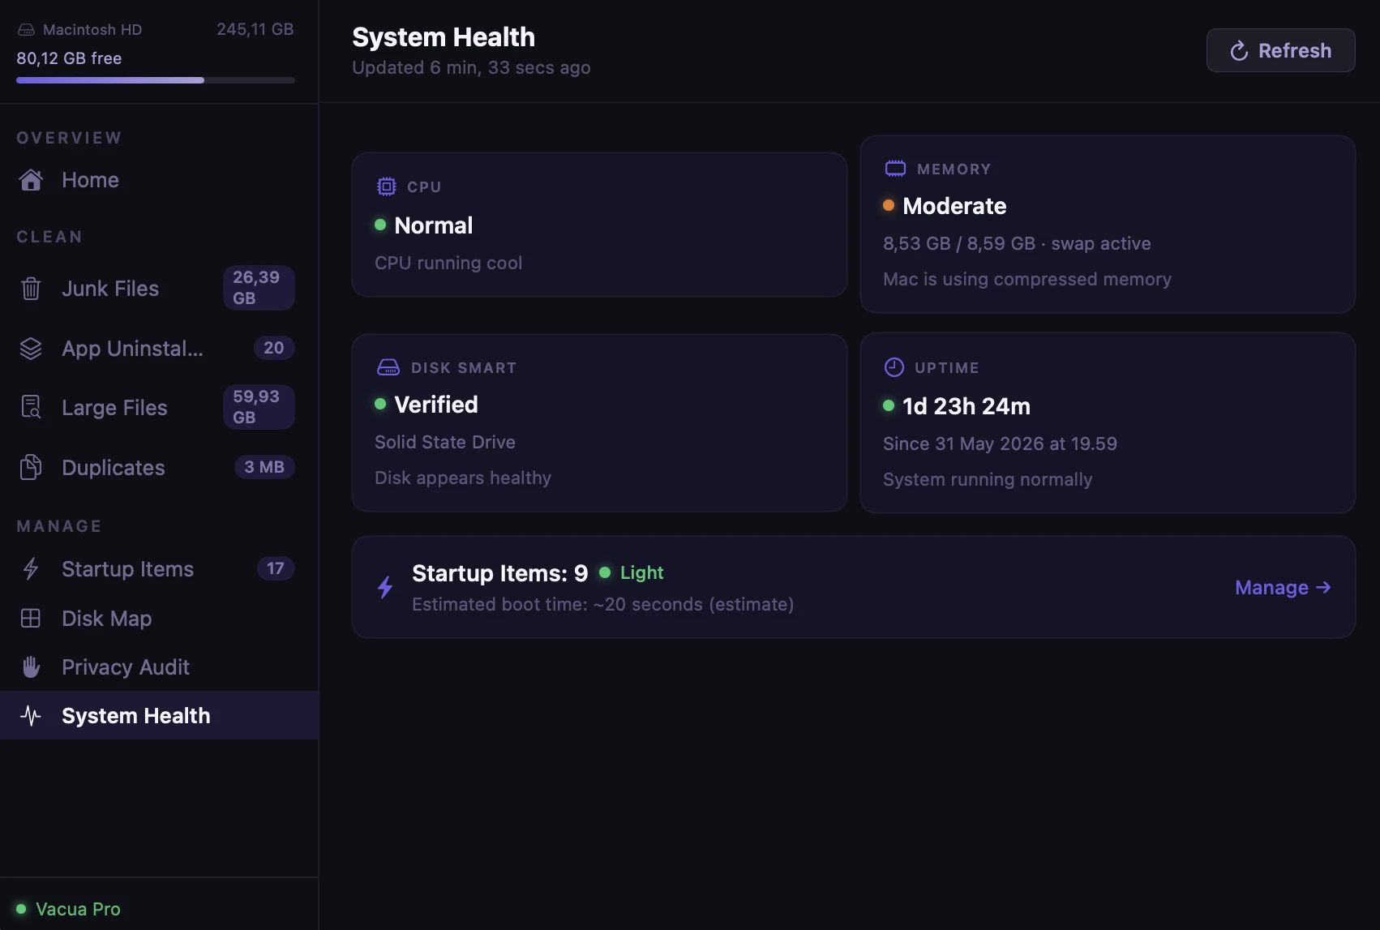The height and width of the screenshot is (930, 1380).
Task: Click the Memory module icon
Action: click(x=895, y=169)
